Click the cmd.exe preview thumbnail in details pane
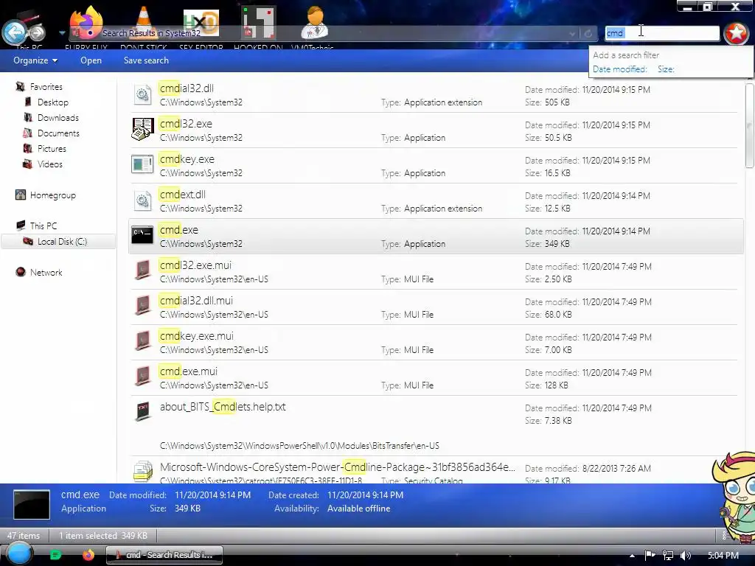This screenshot has height=566, width=755. pos(32,504)
